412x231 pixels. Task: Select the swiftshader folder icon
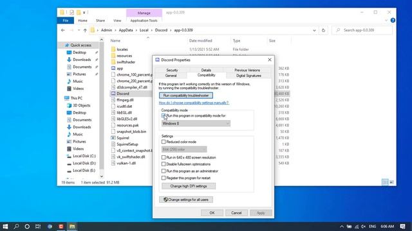click(x=113, y=62)
